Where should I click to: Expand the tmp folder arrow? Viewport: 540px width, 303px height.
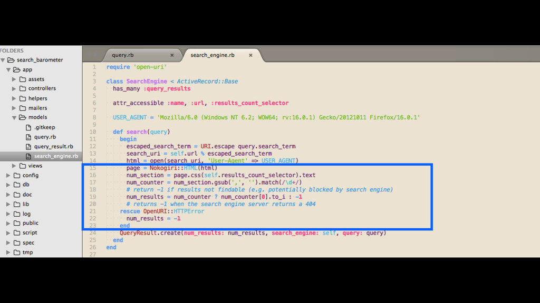8,252
